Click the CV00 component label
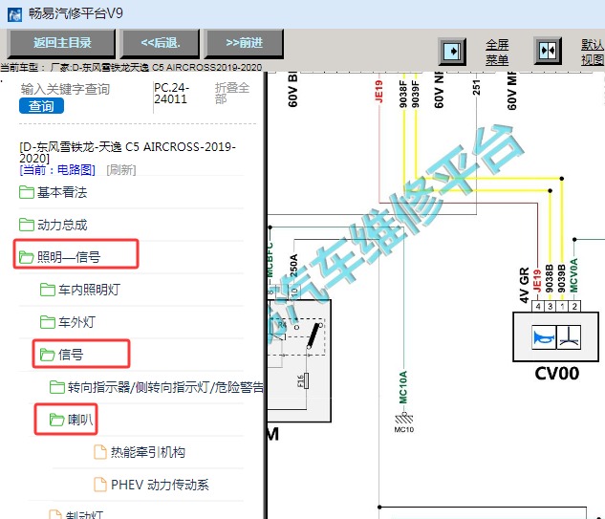Viewport: 605px width, 519px height. tap(557, 373)
